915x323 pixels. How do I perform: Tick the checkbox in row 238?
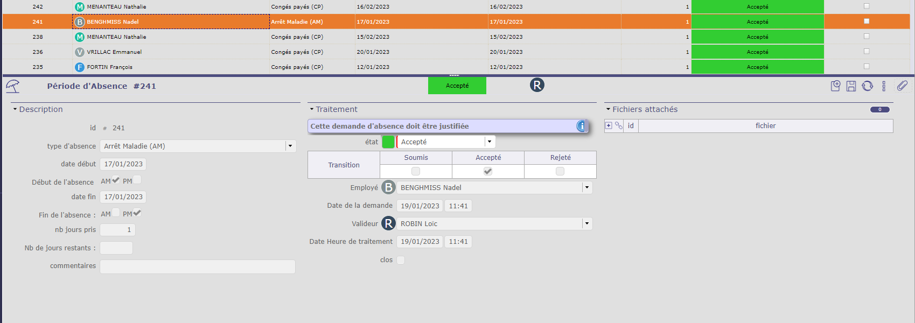pos(867,36)
